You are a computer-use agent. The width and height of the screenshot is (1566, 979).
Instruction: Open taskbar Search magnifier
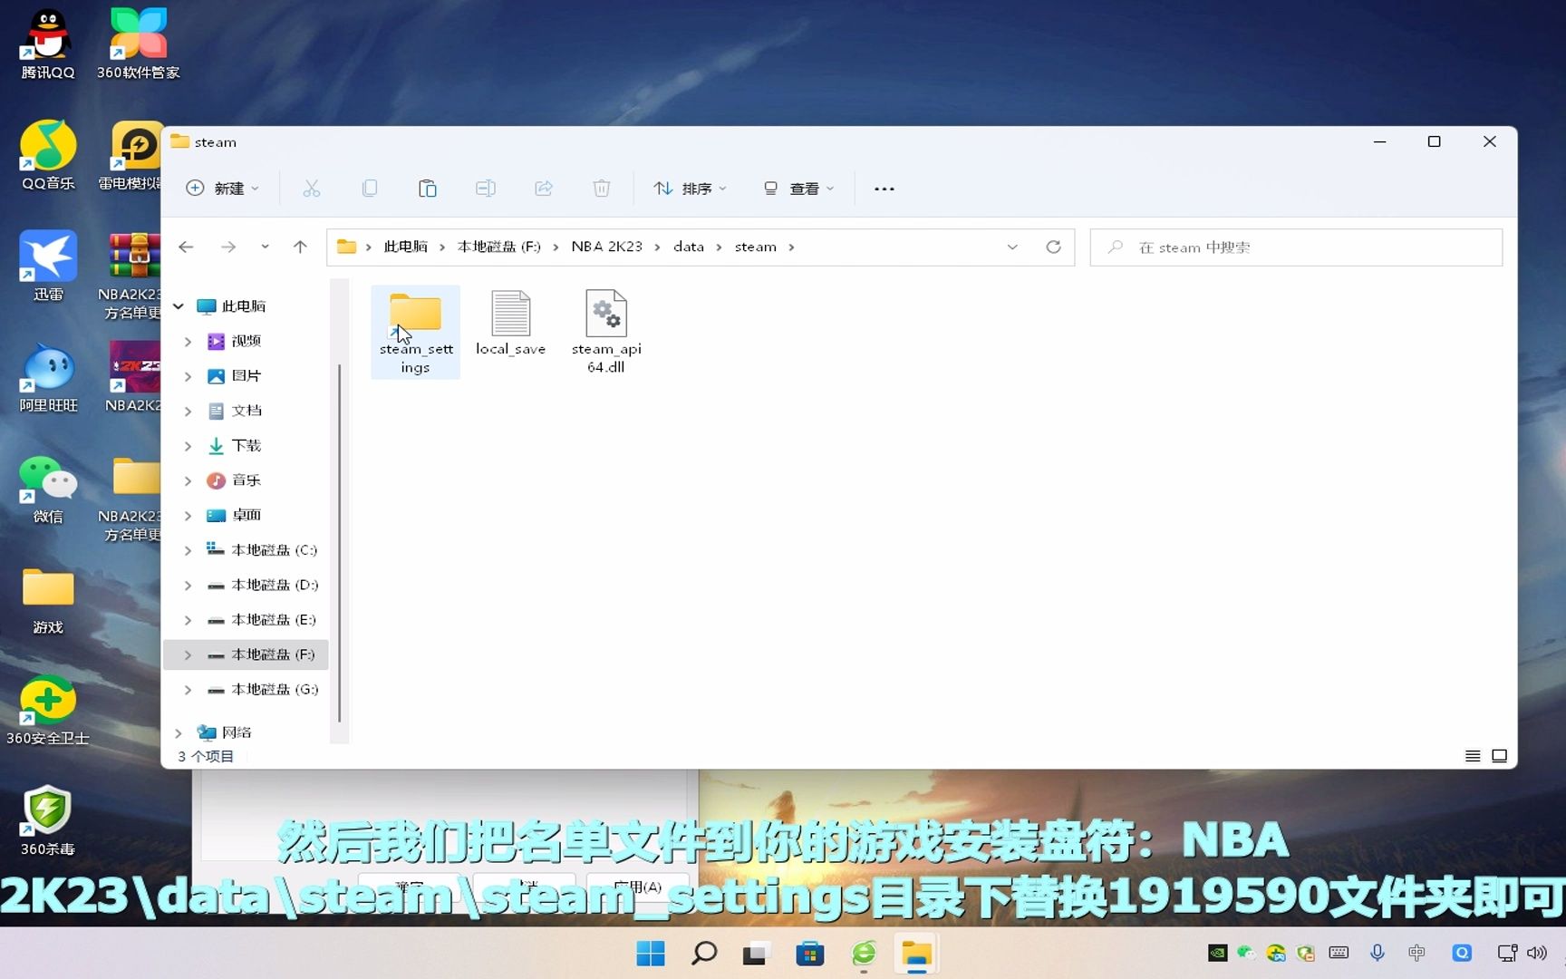click(x=703, y=954)
